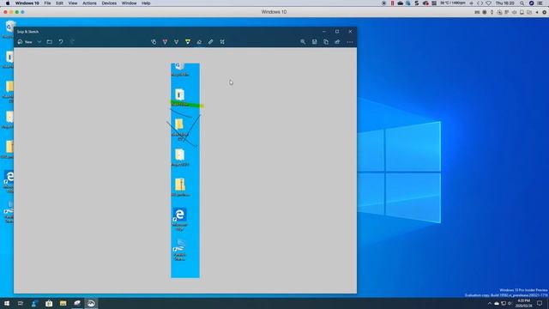549x309 pixels.
Task: Open the Help menu in macOS bar
Action: click(x=146, y=3)
